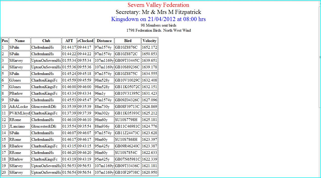
Task: Click the 'Distance' column header
Action: click(104, 41)
